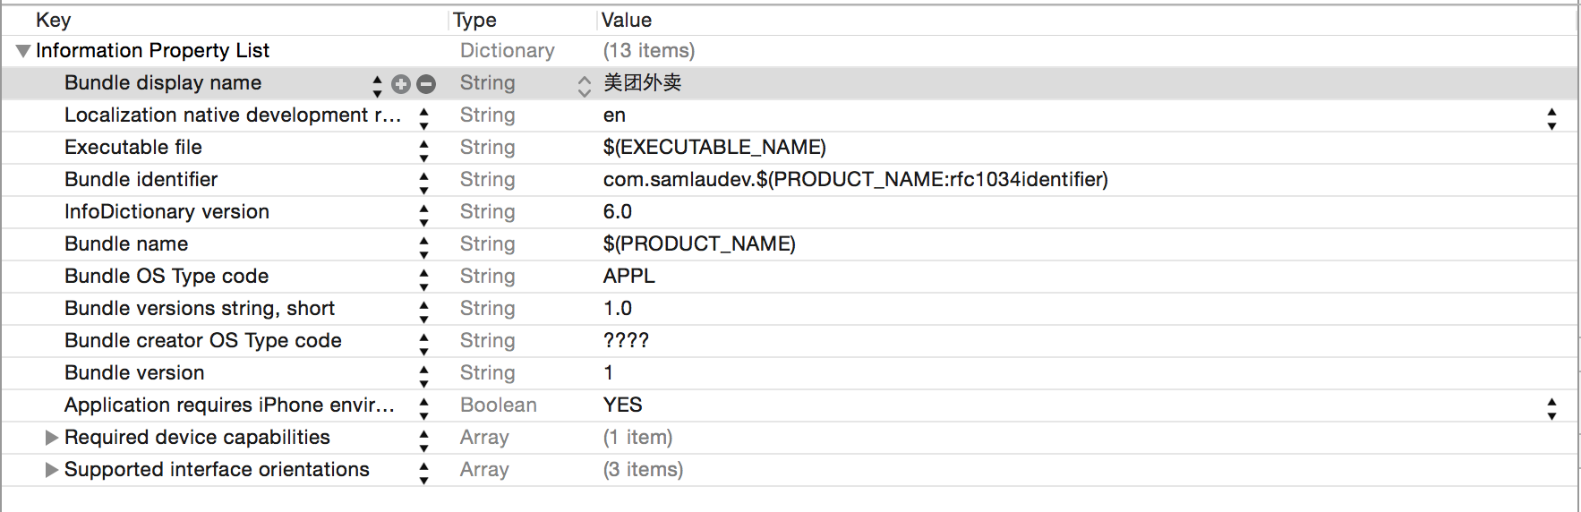Open the Type popup for Bundle display name
Viewport: 1581px width, 512px height.
(584, 85)
